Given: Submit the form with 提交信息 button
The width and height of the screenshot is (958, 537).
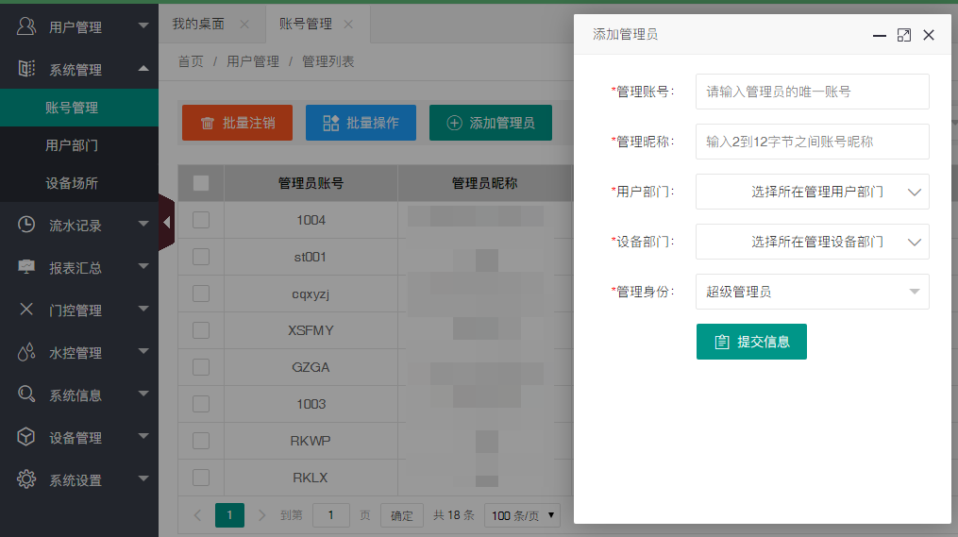Looking at the screenshot, I should pyautogui.click(x=751, y=342).
